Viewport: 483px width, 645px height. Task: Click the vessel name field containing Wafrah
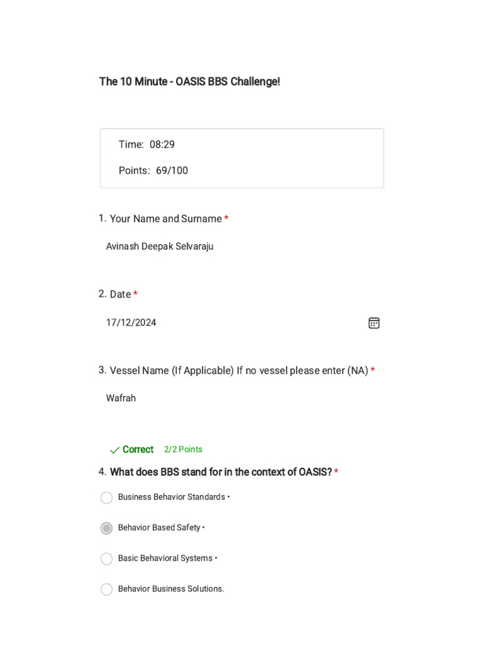coord(121,398)
